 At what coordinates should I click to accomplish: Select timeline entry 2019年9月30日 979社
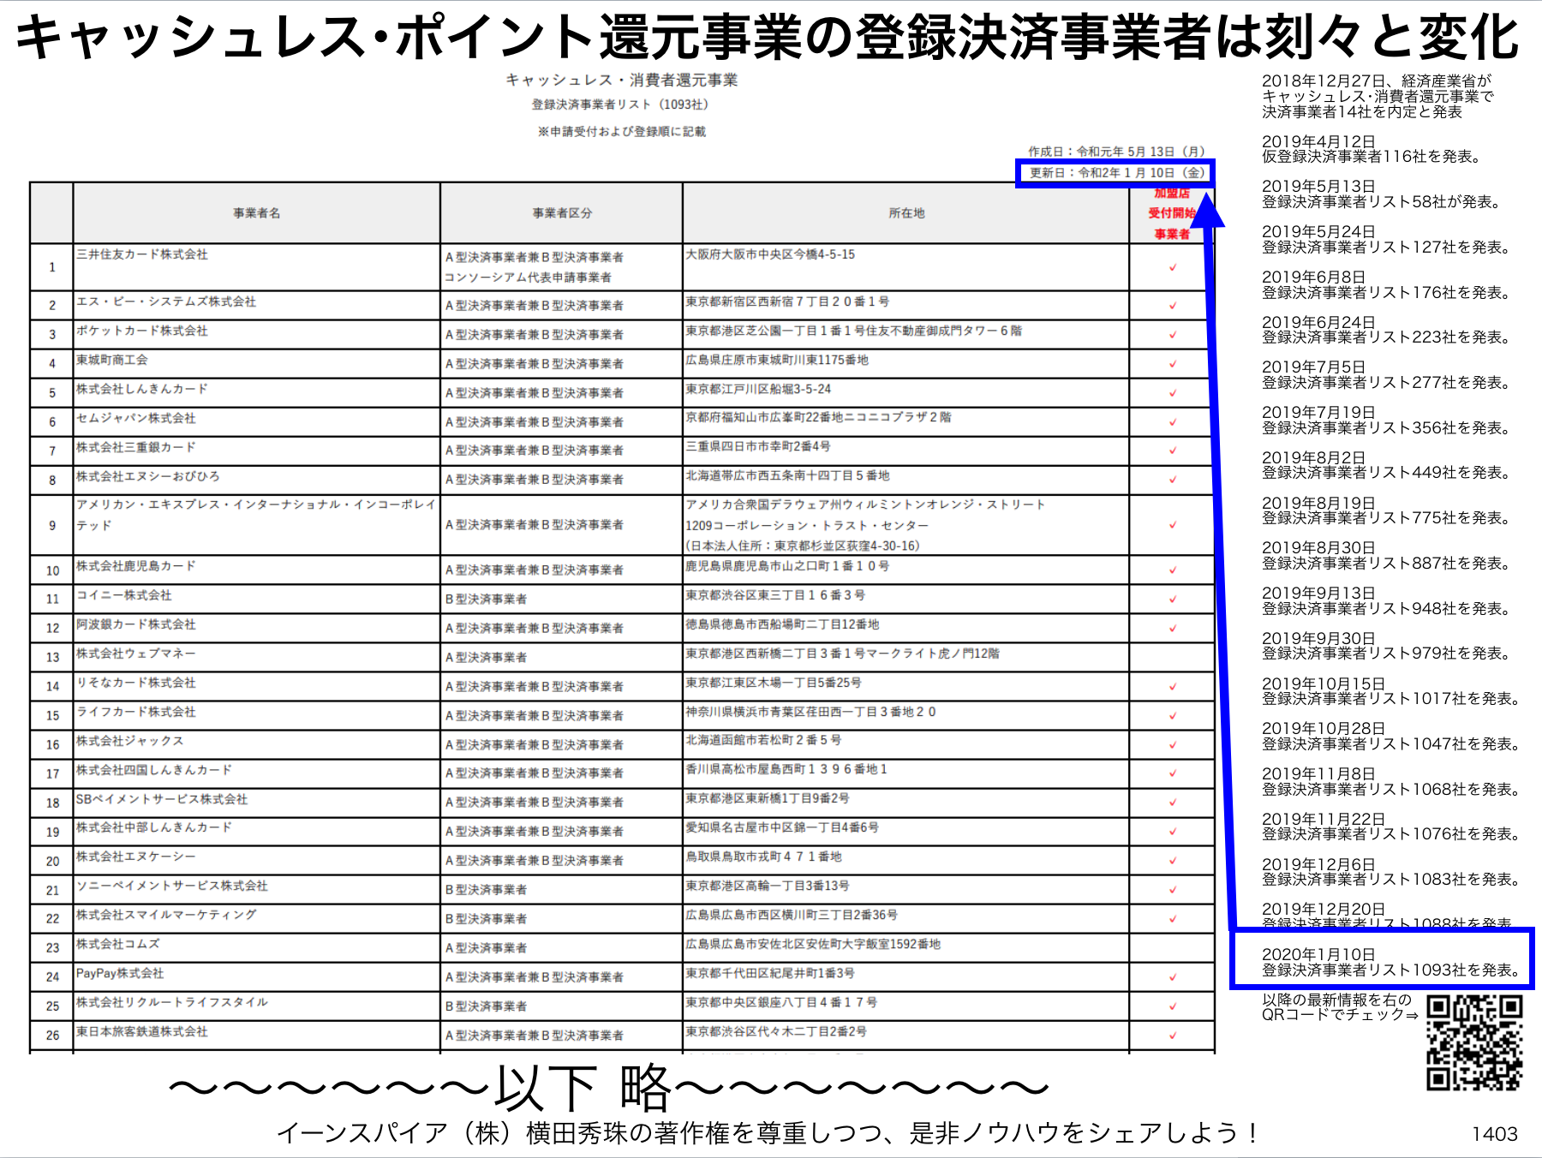1386,646
